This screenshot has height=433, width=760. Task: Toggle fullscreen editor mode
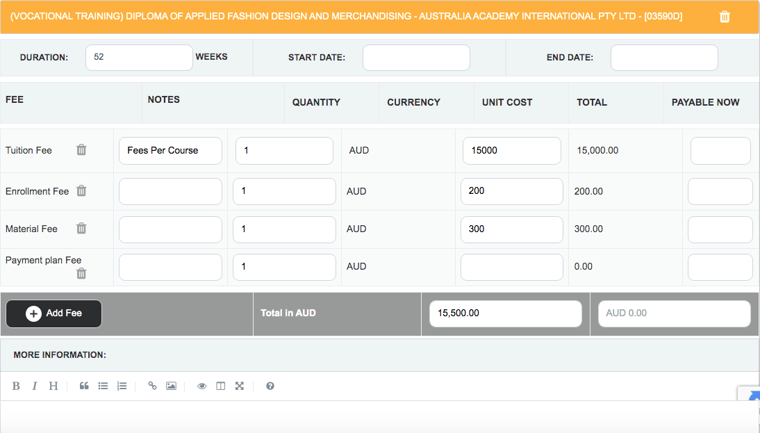(x=240, y=386)
